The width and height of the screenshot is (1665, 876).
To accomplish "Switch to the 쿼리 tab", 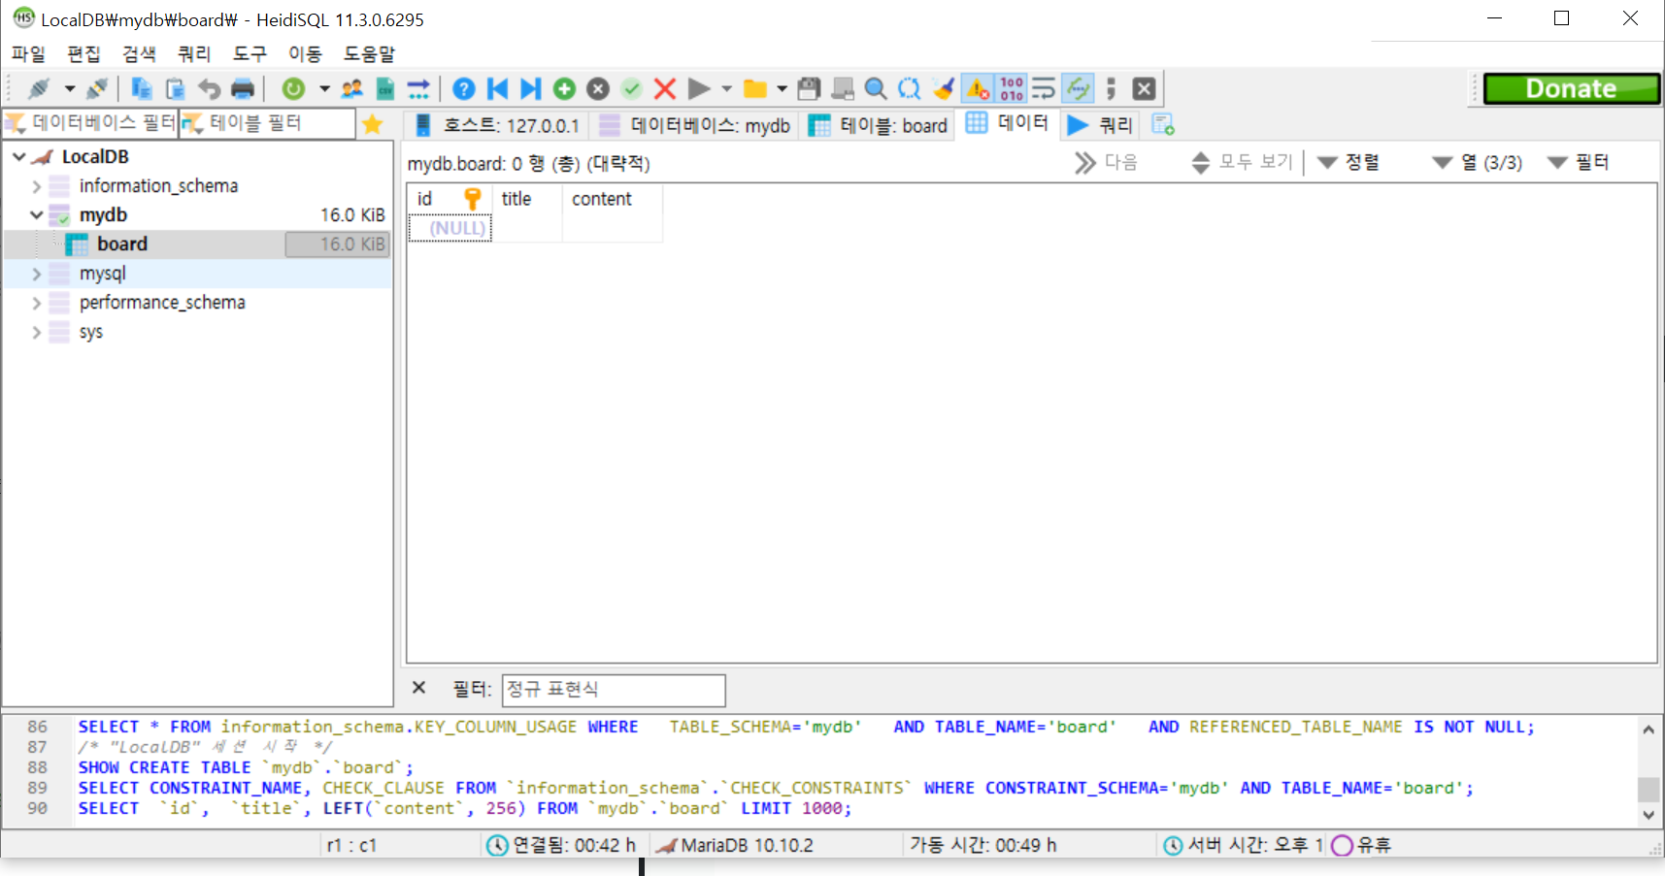I will [x=1100, y=125].
